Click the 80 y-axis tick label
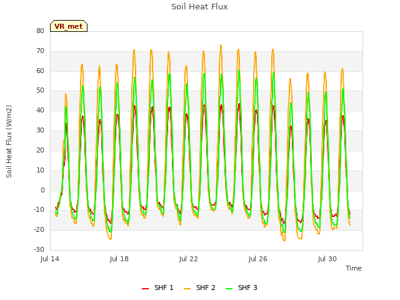Viewport: 400px width, 300px height. point(40,31)
